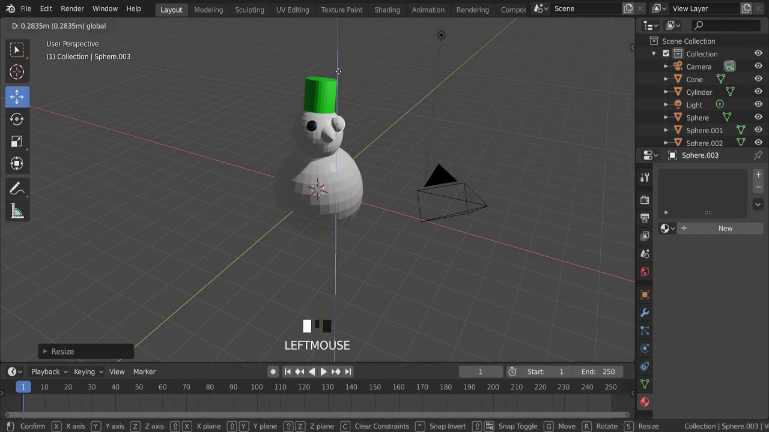769x432 pixels.
Task: Open Object Constraints properties tab
Action: coord(645,366)
